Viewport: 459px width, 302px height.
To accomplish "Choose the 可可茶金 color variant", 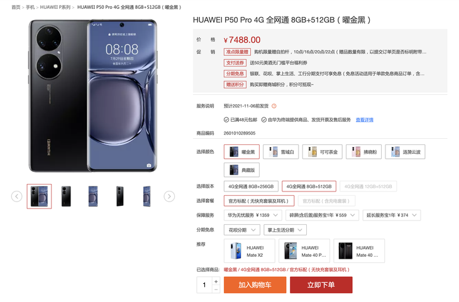I will pos(323,152).
